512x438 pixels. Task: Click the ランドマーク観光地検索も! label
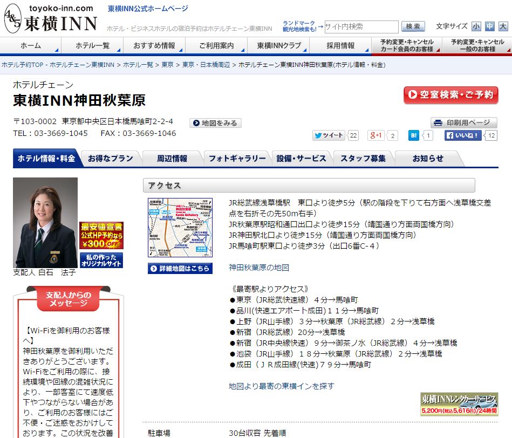[299, 26]
